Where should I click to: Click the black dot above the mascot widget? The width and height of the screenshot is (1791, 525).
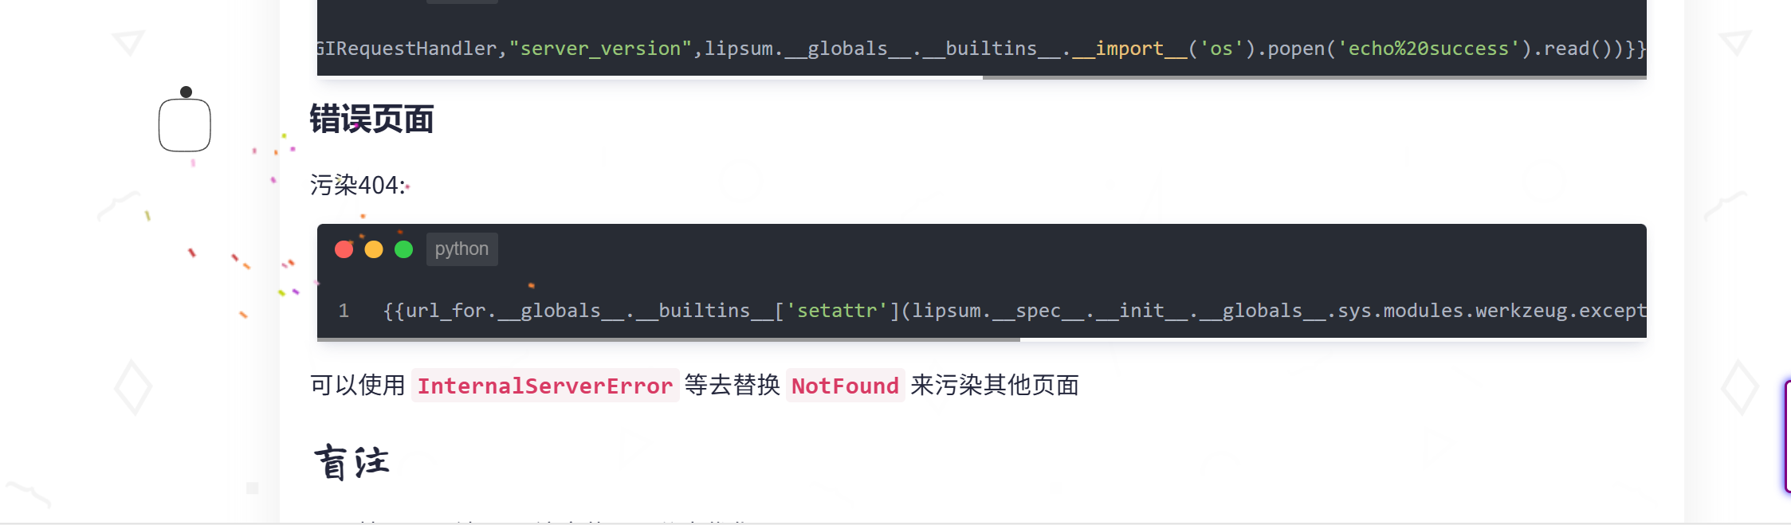[x=187, y=92]
